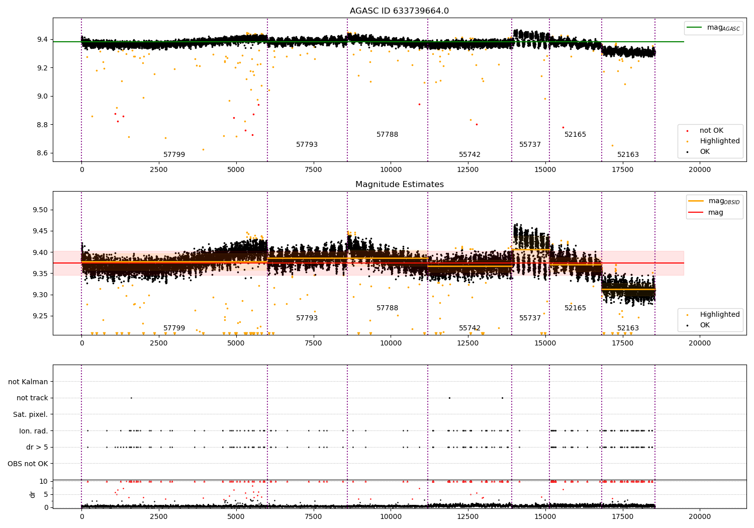Click the orange mag OBSID legend line swatch
The image size is (754, 528).
pyautogui.click(x=696, y=201)
